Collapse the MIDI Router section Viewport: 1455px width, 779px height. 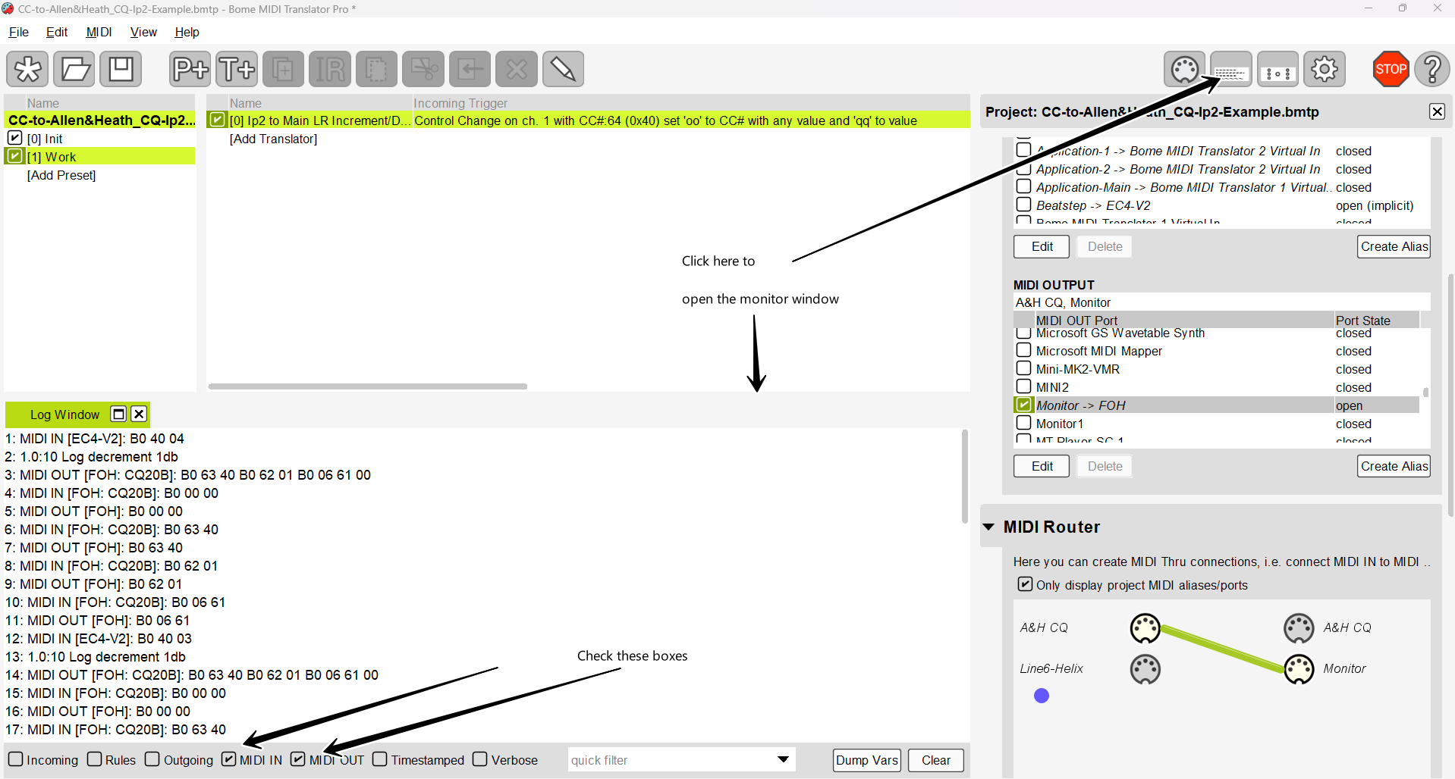[988, 527]
